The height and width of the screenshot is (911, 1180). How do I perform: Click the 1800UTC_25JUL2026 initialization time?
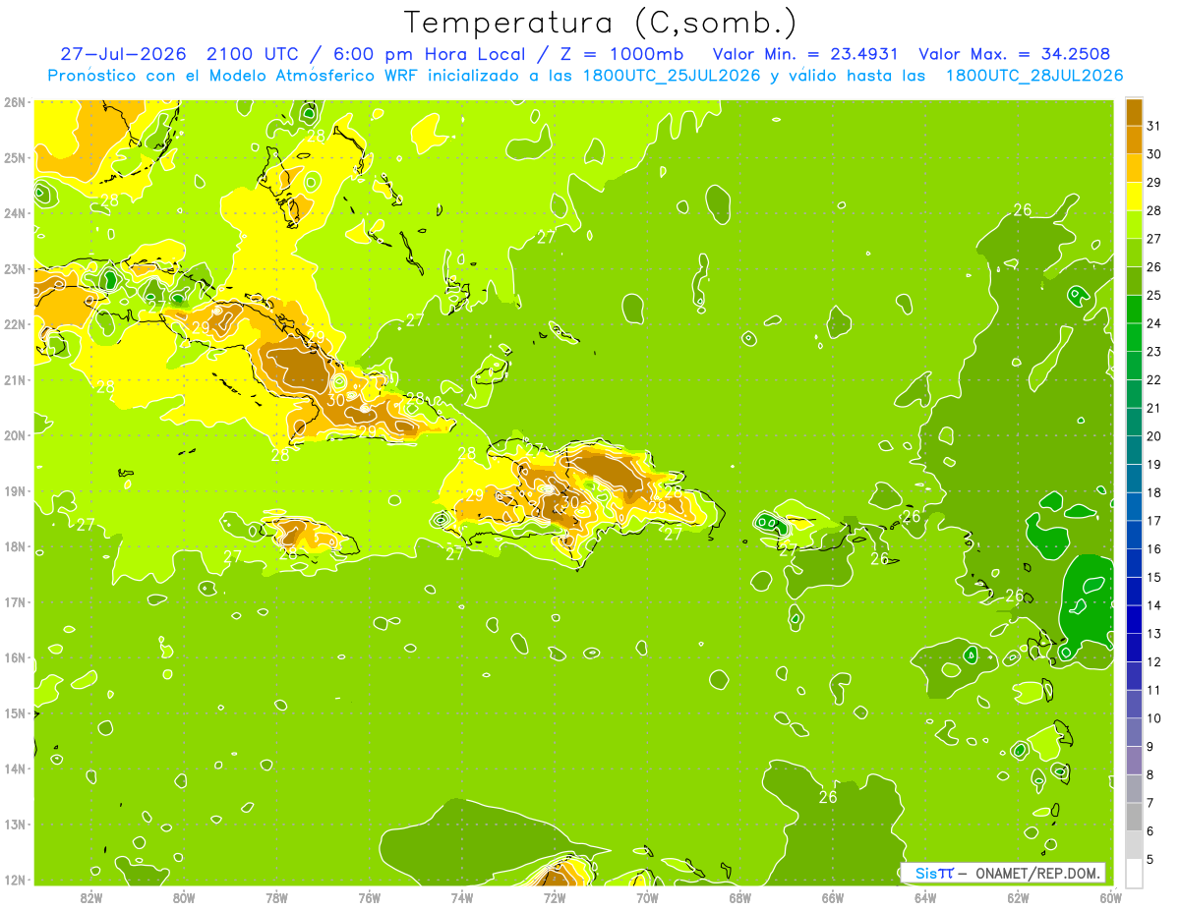[x=672, y=76]
